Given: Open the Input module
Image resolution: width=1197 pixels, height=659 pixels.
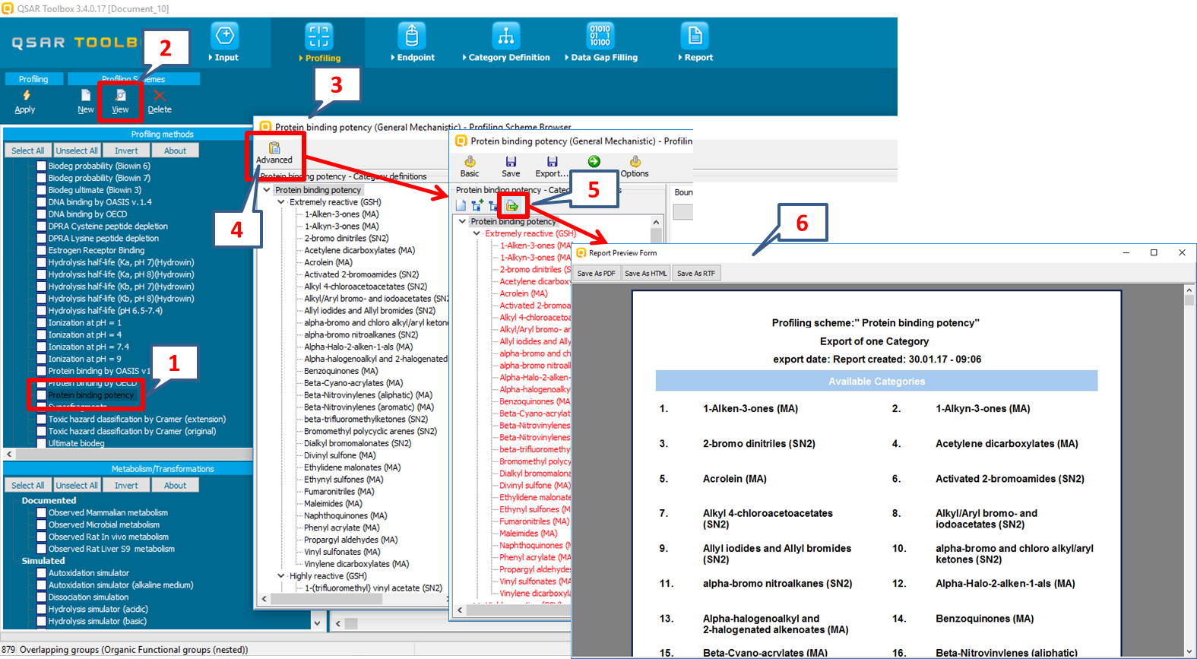Looking at the screenshot, I should 225,43.
